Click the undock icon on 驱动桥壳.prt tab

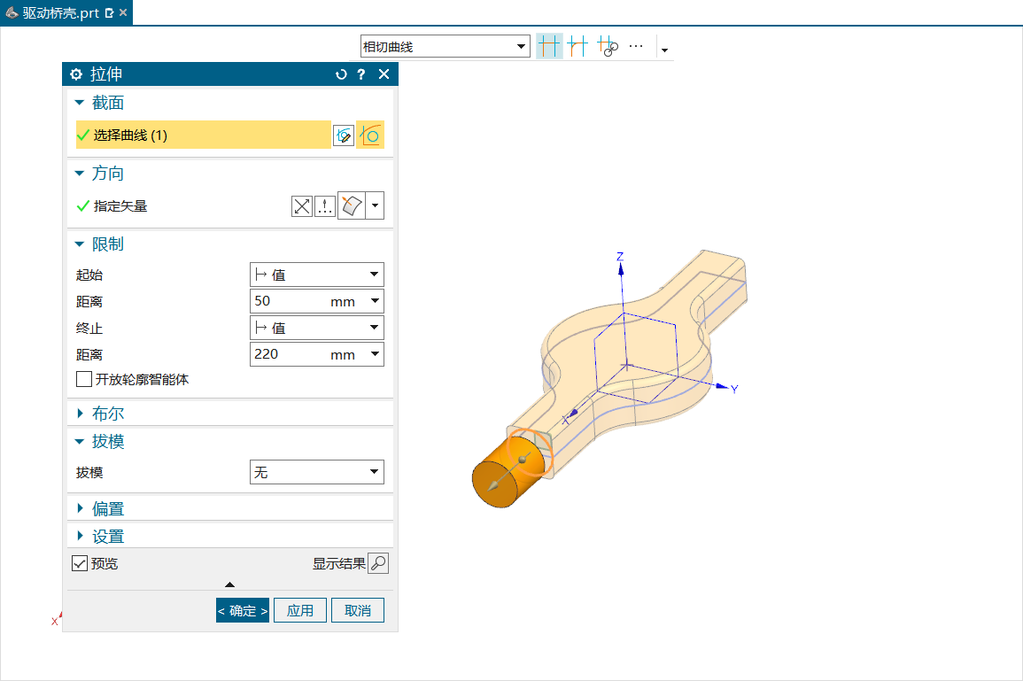coord(109,13)
